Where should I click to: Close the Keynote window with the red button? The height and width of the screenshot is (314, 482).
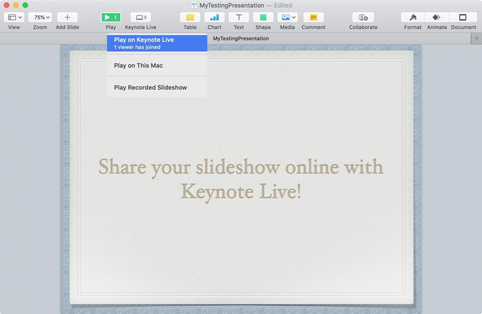6,5
